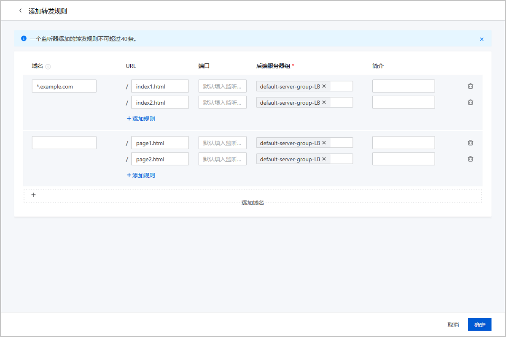Edit the page2.html URL field
This screenshot has height=337, width=506.
(160, 159)
